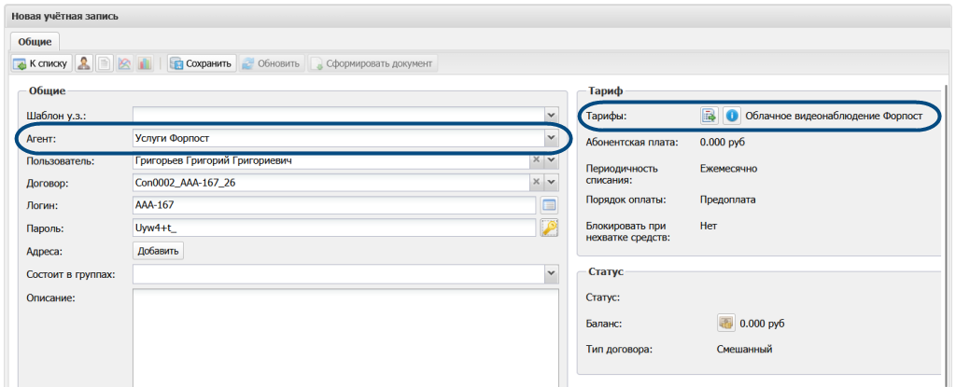956x387 pixels.
Task: Click the key icon to generate password
Action: coord(550,228)
